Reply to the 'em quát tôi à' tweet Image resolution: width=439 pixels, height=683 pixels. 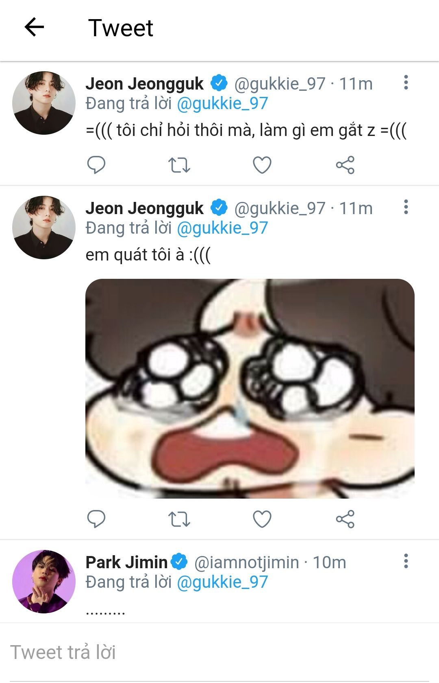tap(96, 519)
